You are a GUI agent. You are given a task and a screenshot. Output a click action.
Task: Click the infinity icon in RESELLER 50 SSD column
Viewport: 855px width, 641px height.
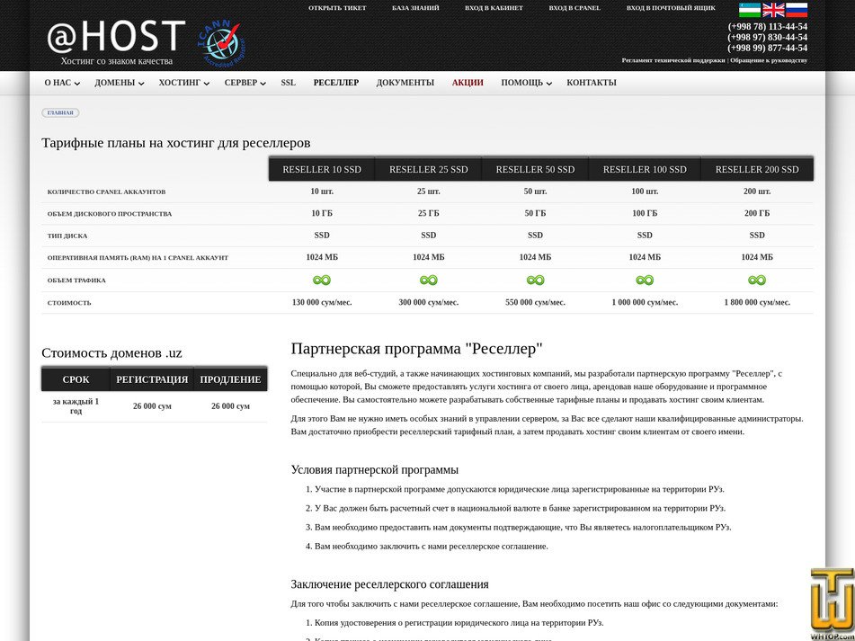[x=535, y=280]
